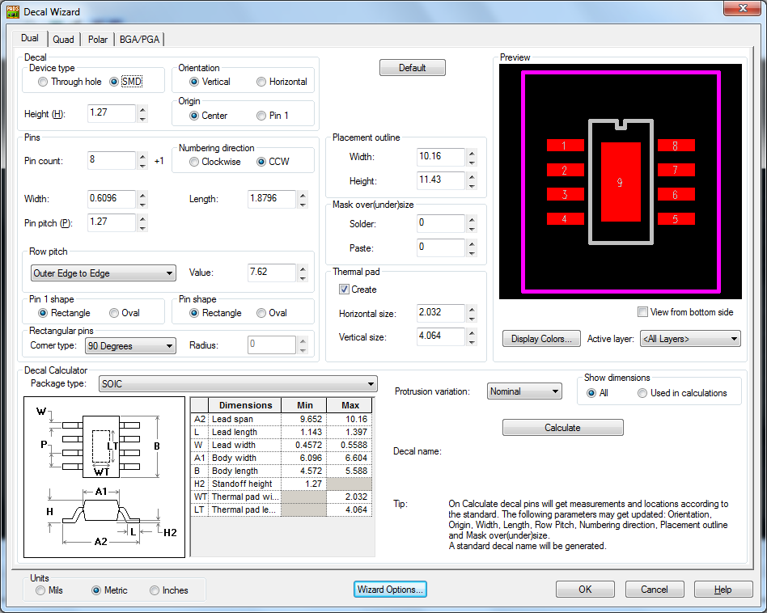The height and width of the screenshot is (613, 767).
Task: Confirm with the OK button
Action: click(x=585, y=590)
